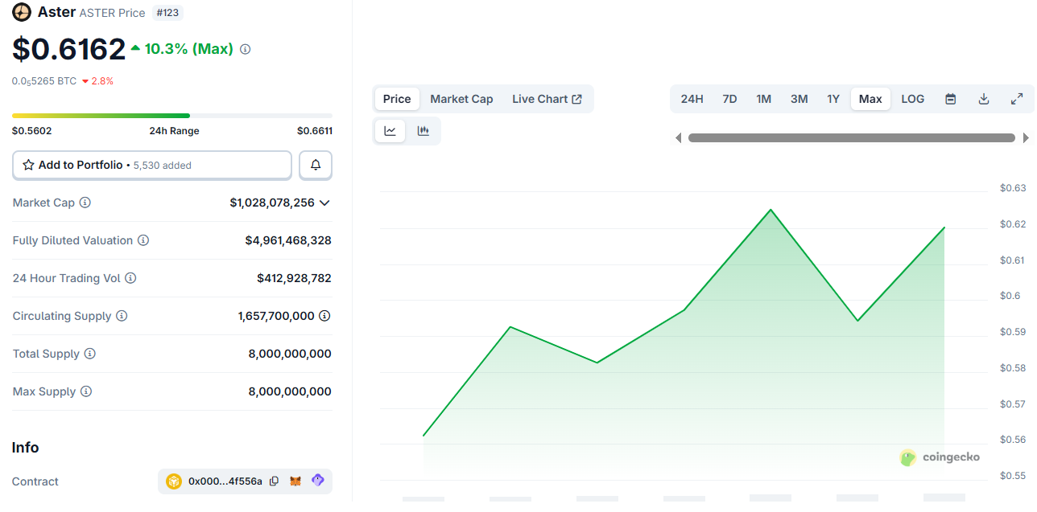Screen dimensions: 1037x512
Task: Click the price alert bell icon
Action: tap(316, 165)
